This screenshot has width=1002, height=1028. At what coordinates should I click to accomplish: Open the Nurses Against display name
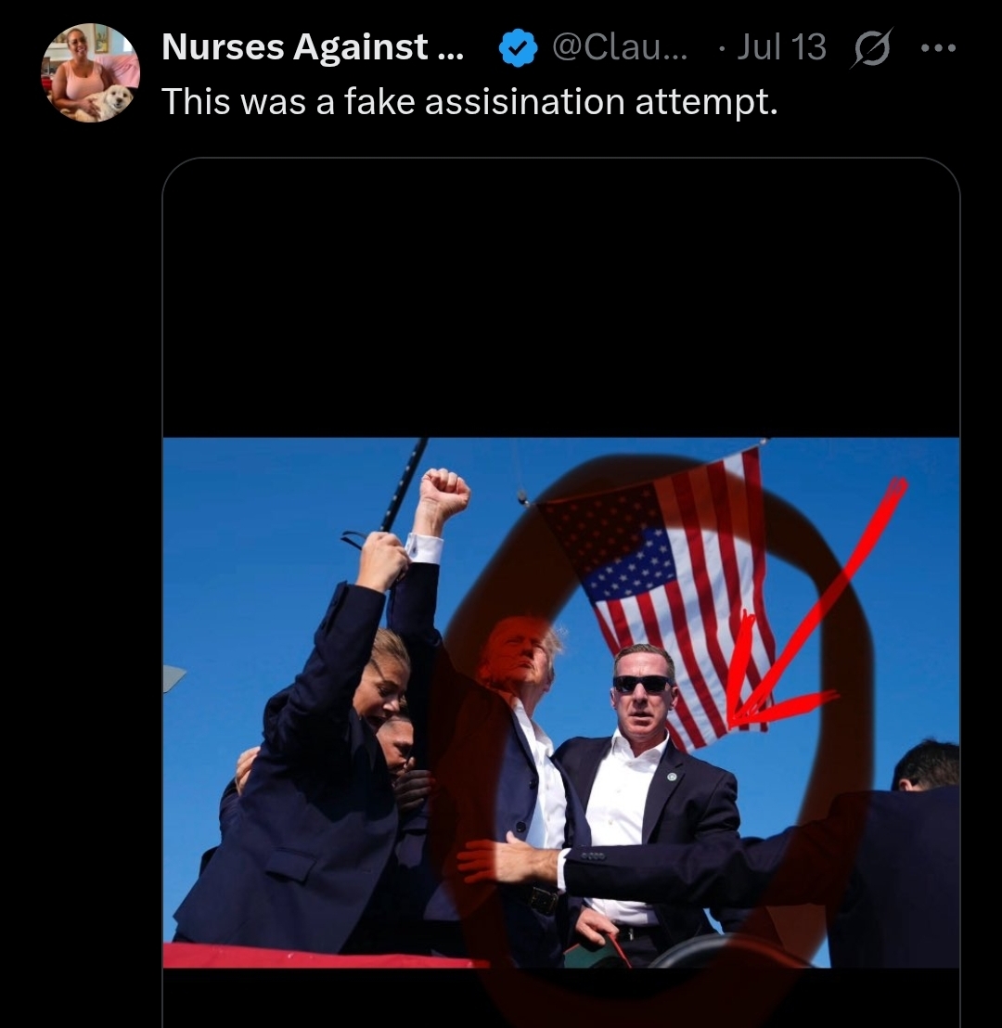(312, 47)
